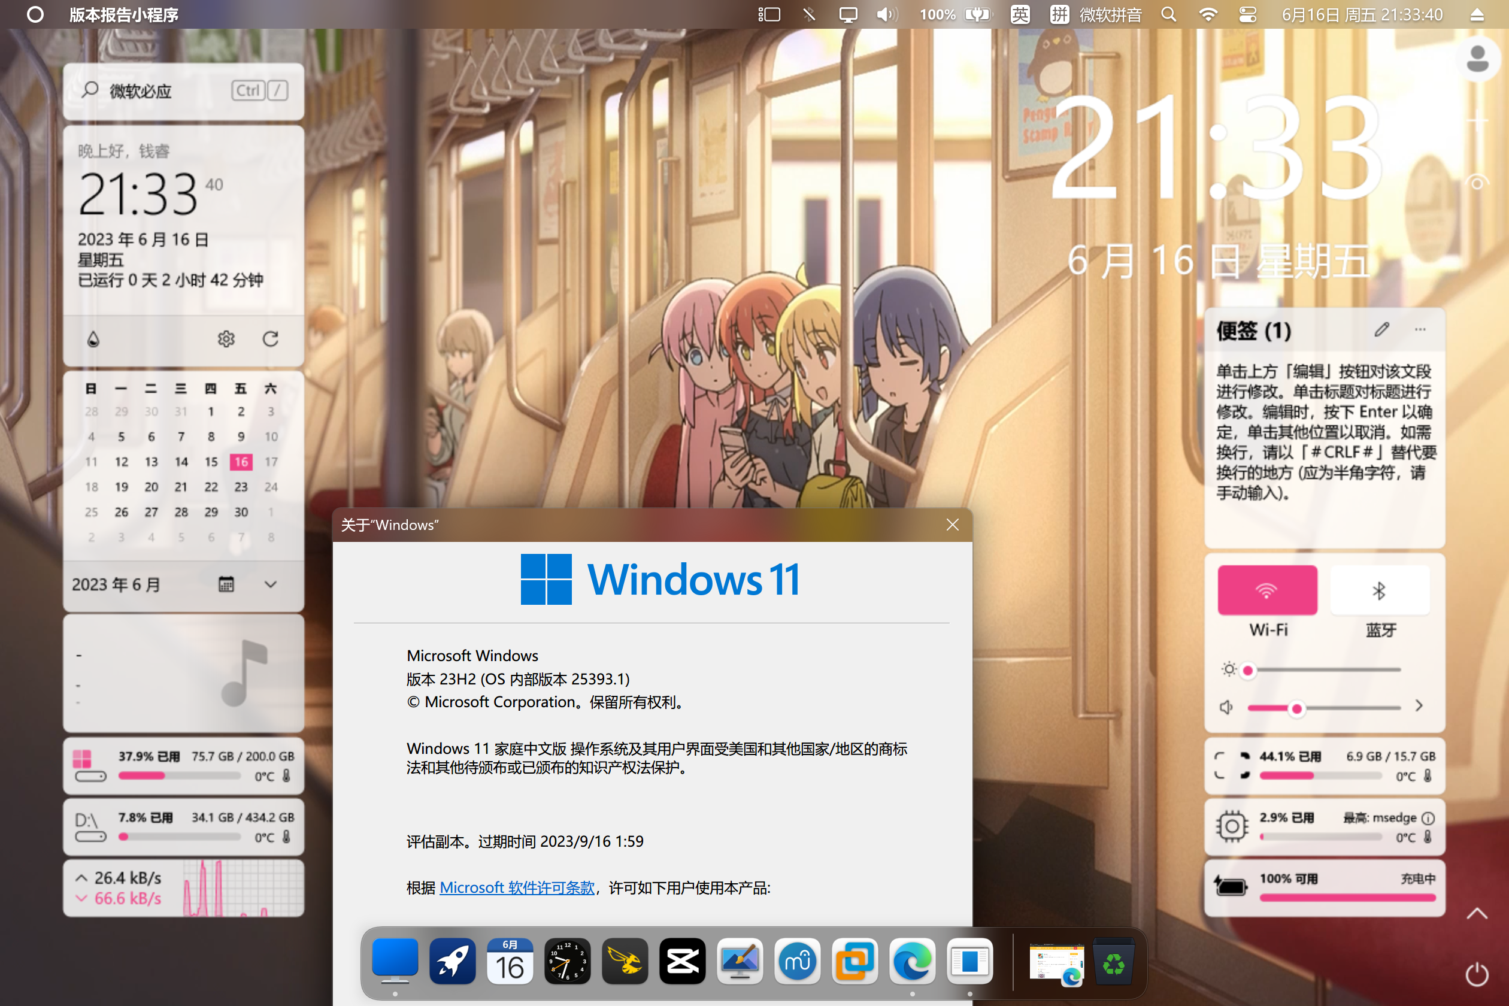This screenshot has width=1509, height=1006.
Task: Launch the CapCut icon in dock
Action: click(x=682, y=961)
